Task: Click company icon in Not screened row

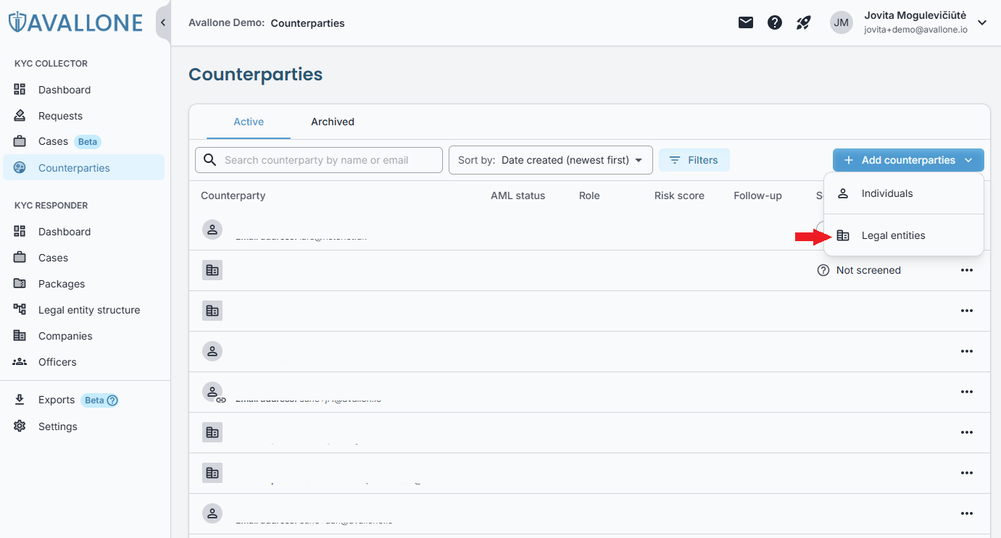Action: point(212,270)
